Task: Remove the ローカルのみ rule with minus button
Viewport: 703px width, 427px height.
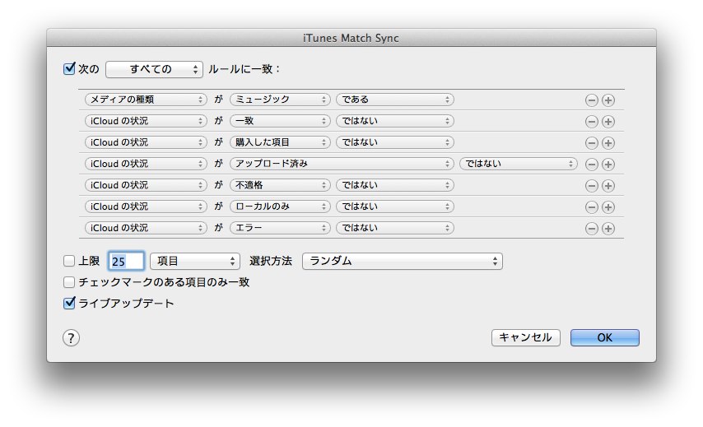Action: (592, 207)
